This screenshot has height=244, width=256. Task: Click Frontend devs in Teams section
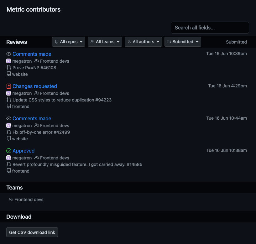tap(29, 200)
